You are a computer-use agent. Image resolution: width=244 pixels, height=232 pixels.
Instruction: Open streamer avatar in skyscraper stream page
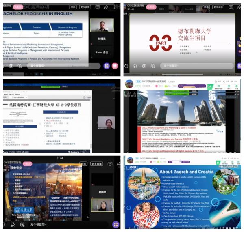point(129,84)
